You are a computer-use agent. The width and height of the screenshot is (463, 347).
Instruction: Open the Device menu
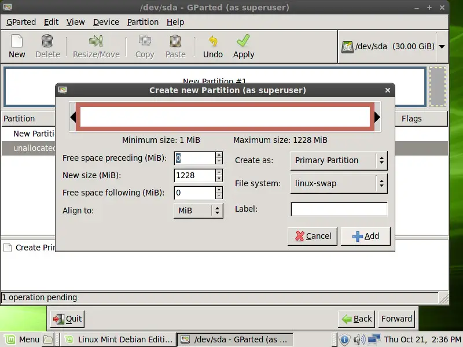[106, 22]
